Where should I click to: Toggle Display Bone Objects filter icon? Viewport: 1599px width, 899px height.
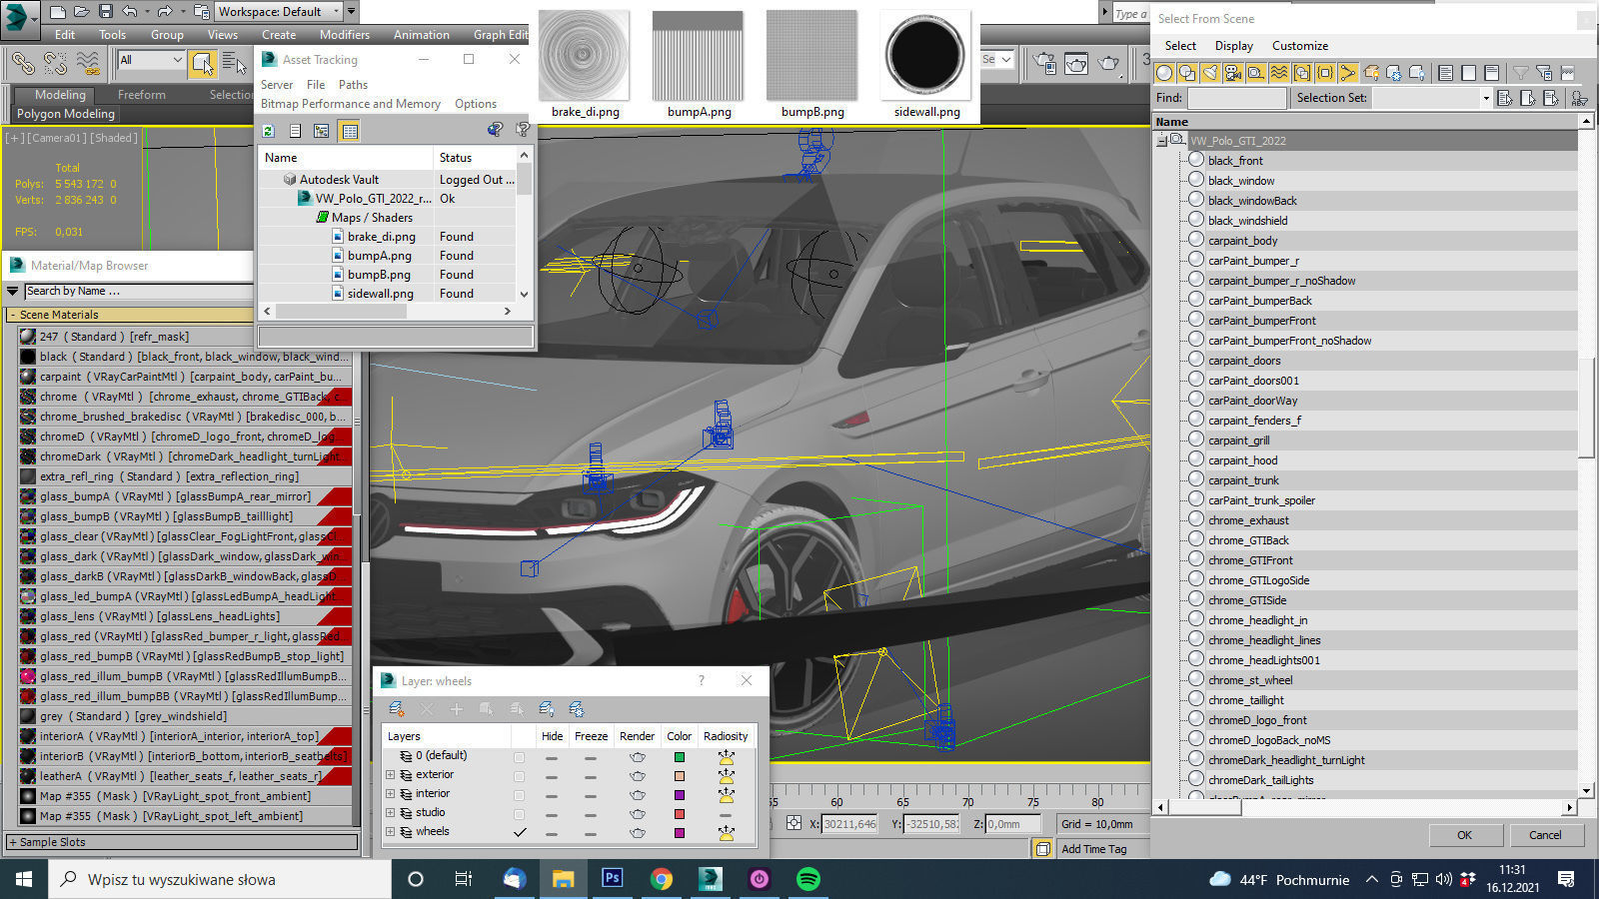coord(1348,73)
